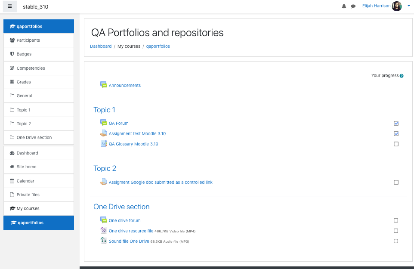Expand the user menu dropdown arrow

[409, 6]
